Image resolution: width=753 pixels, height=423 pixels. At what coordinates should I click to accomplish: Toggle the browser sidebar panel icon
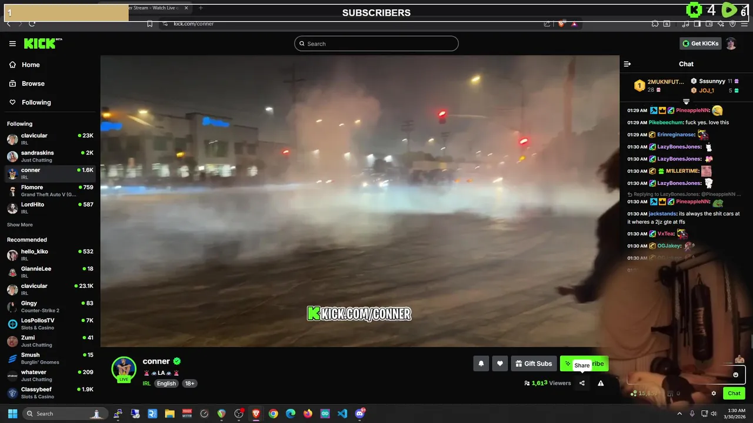697,23
